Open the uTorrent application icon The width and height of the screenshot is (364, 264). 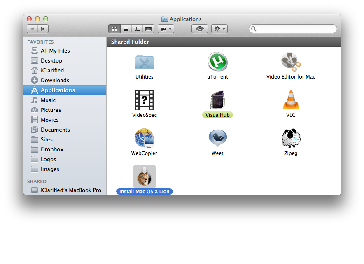tap(217, 62)
